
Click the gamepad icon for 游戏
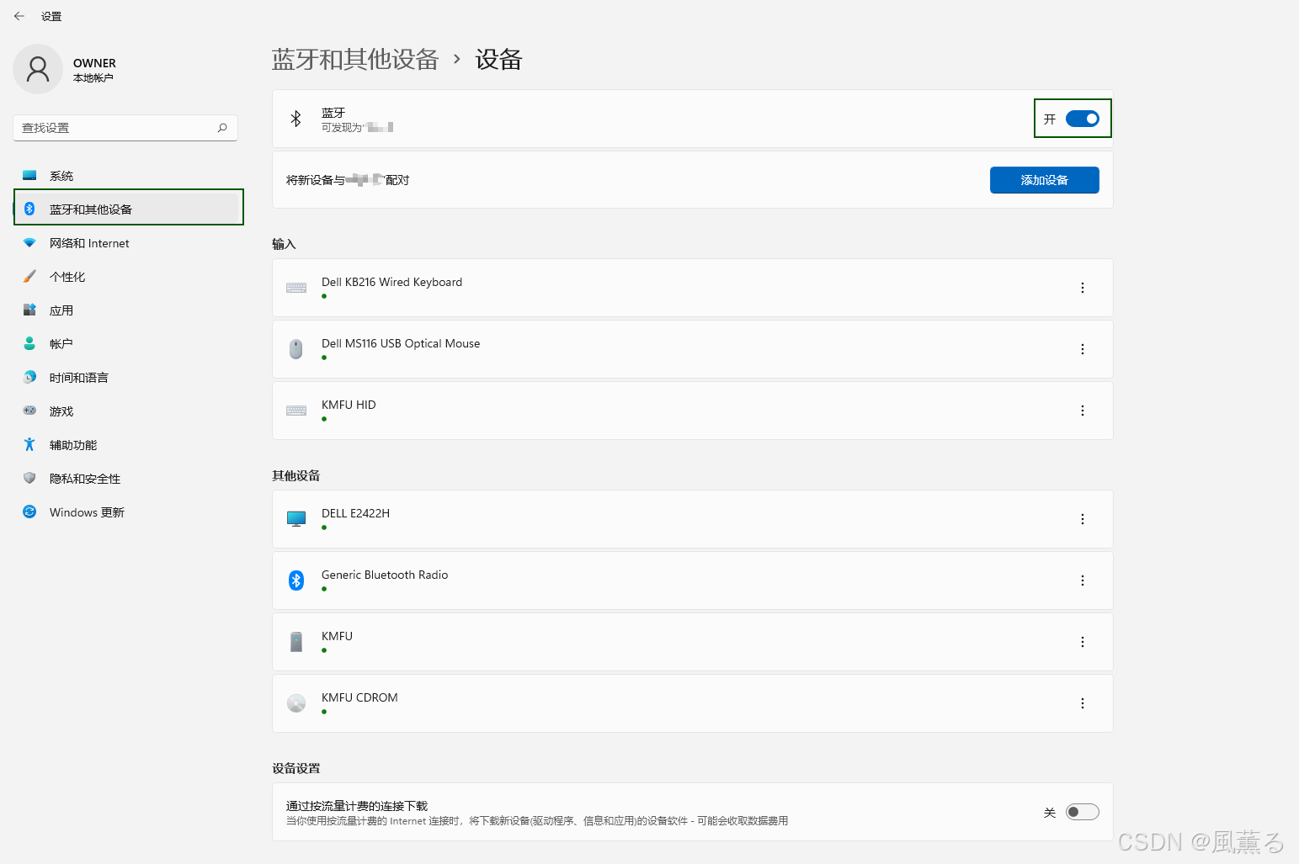click(x=29, y=411)
